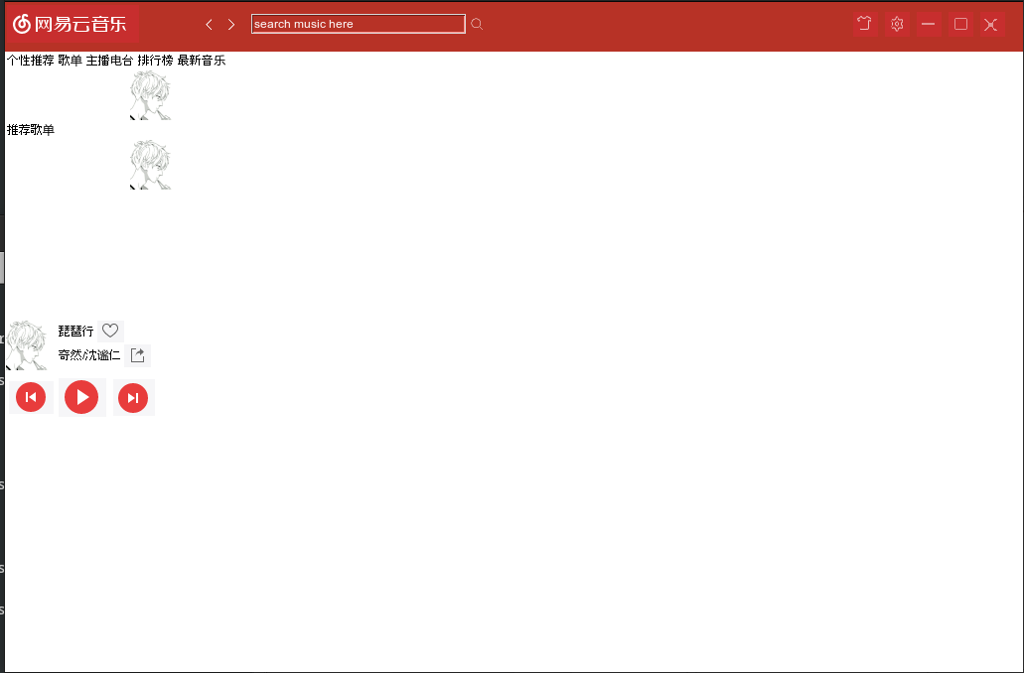Toggle the heart to like 琵琶行

coord(109,330)
